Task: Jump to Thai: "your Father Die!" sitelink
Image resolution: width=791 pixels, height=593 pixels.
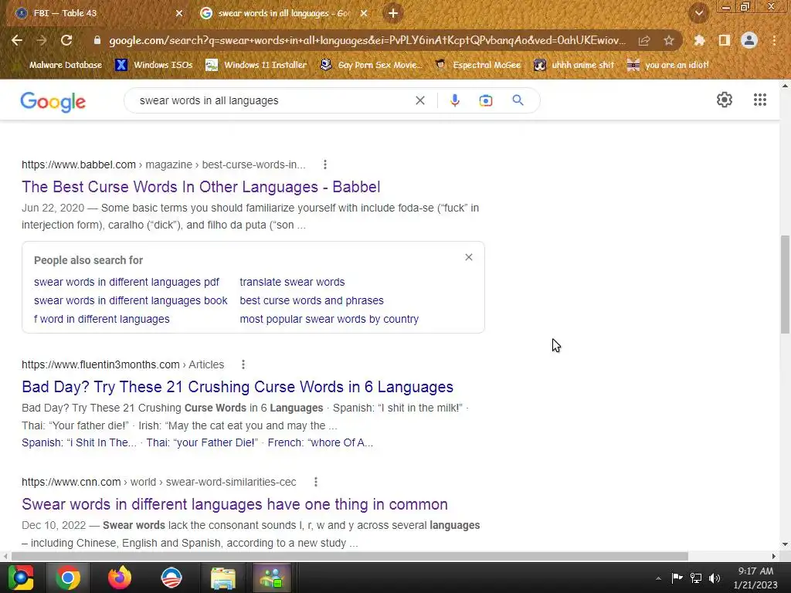Action: coord(202,442)
